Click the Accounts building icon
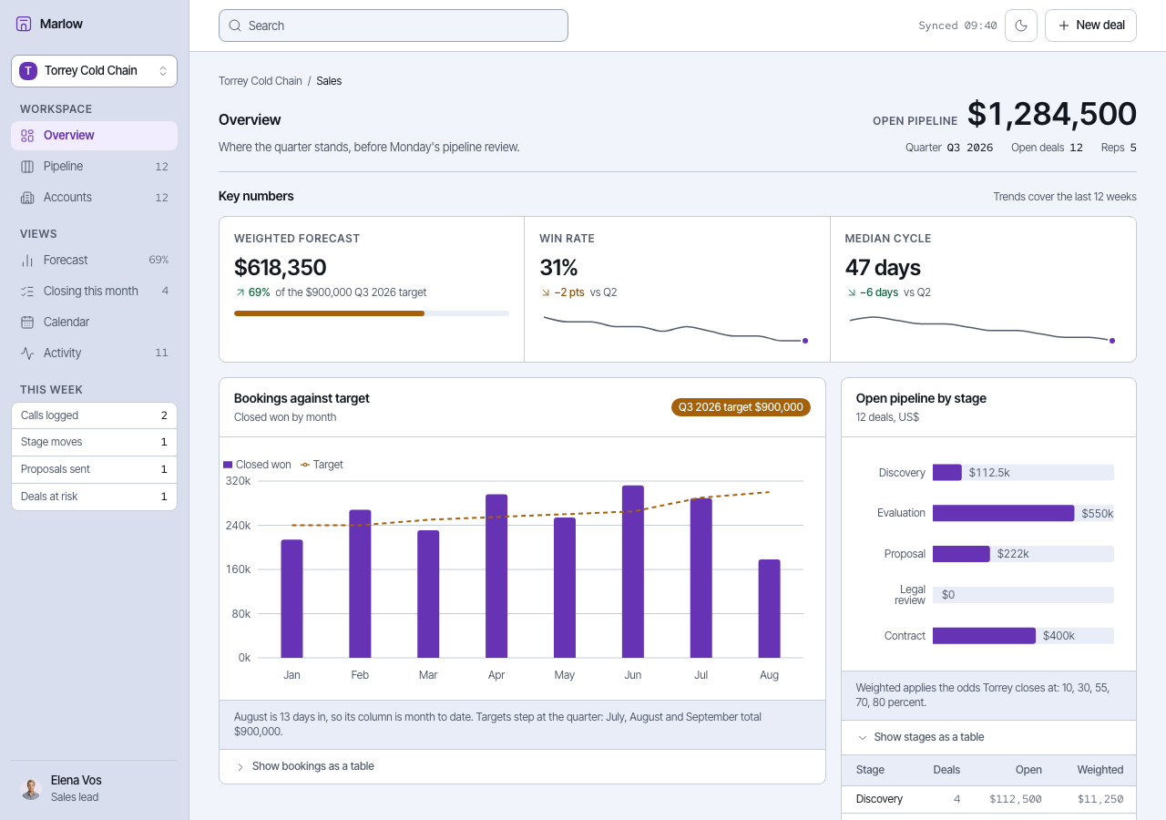Image resolution: width=1166 pixels, height=820 pixels. click(27, 198)
